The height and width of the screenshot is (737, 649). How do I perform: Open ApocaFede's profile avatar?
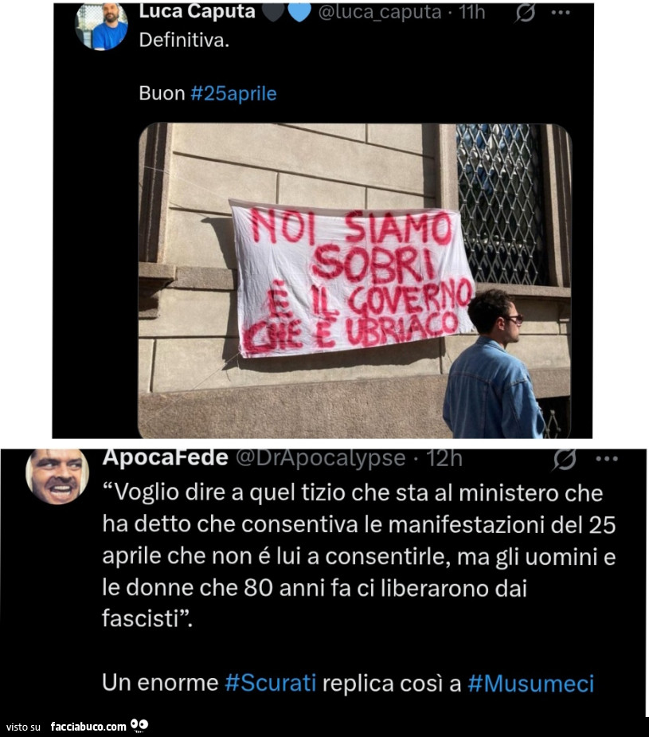point(57,476)
